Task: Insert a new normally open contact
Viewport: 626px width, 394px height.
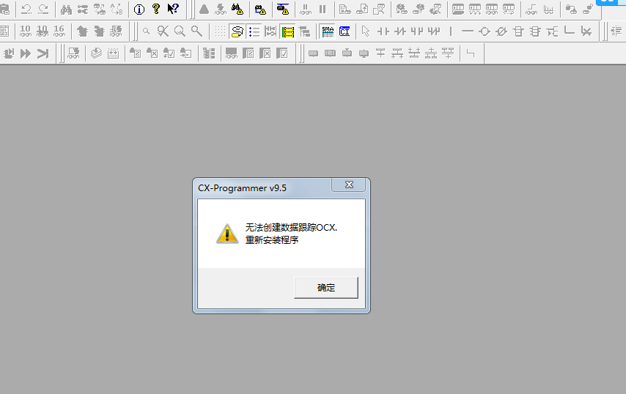Action: [383, 31]
